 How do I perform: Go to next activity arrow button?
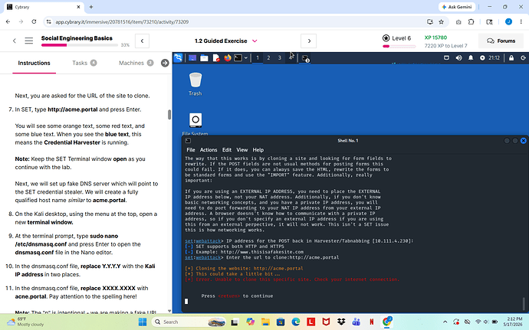point(309,41)
